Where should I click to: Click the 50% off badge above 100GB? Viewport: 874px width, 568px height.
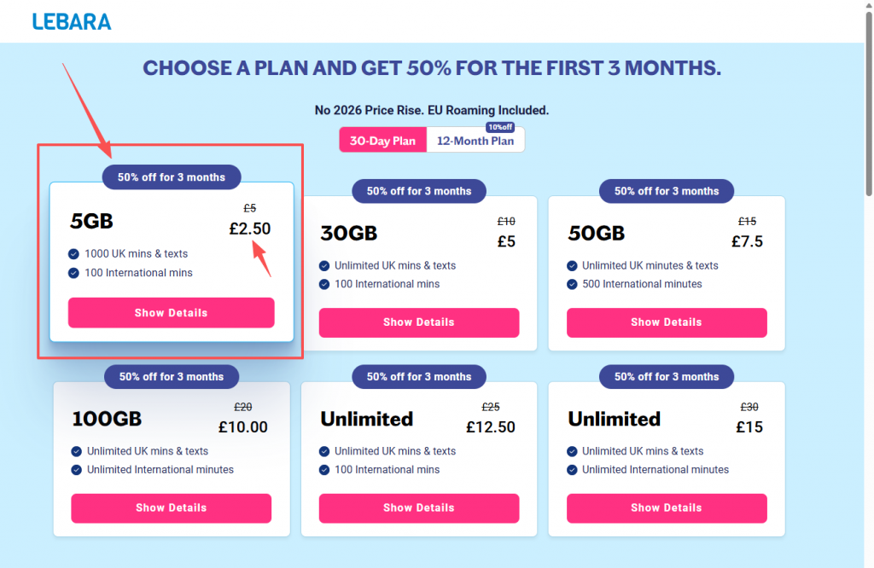pyautogui.click(x=171, y=376)
